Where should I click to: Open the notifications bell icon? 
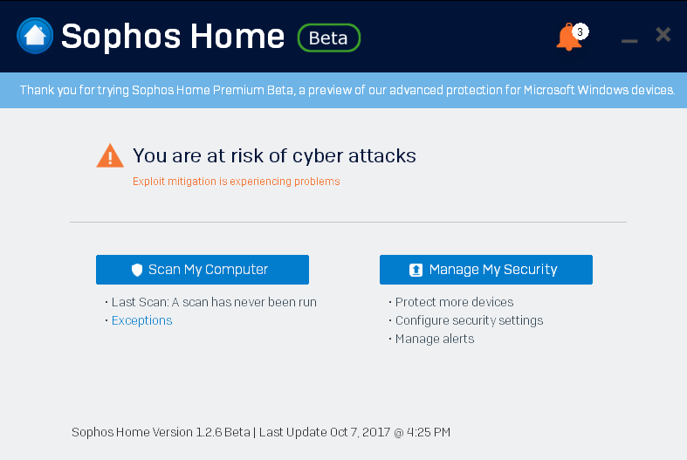[x=567, y=38]
